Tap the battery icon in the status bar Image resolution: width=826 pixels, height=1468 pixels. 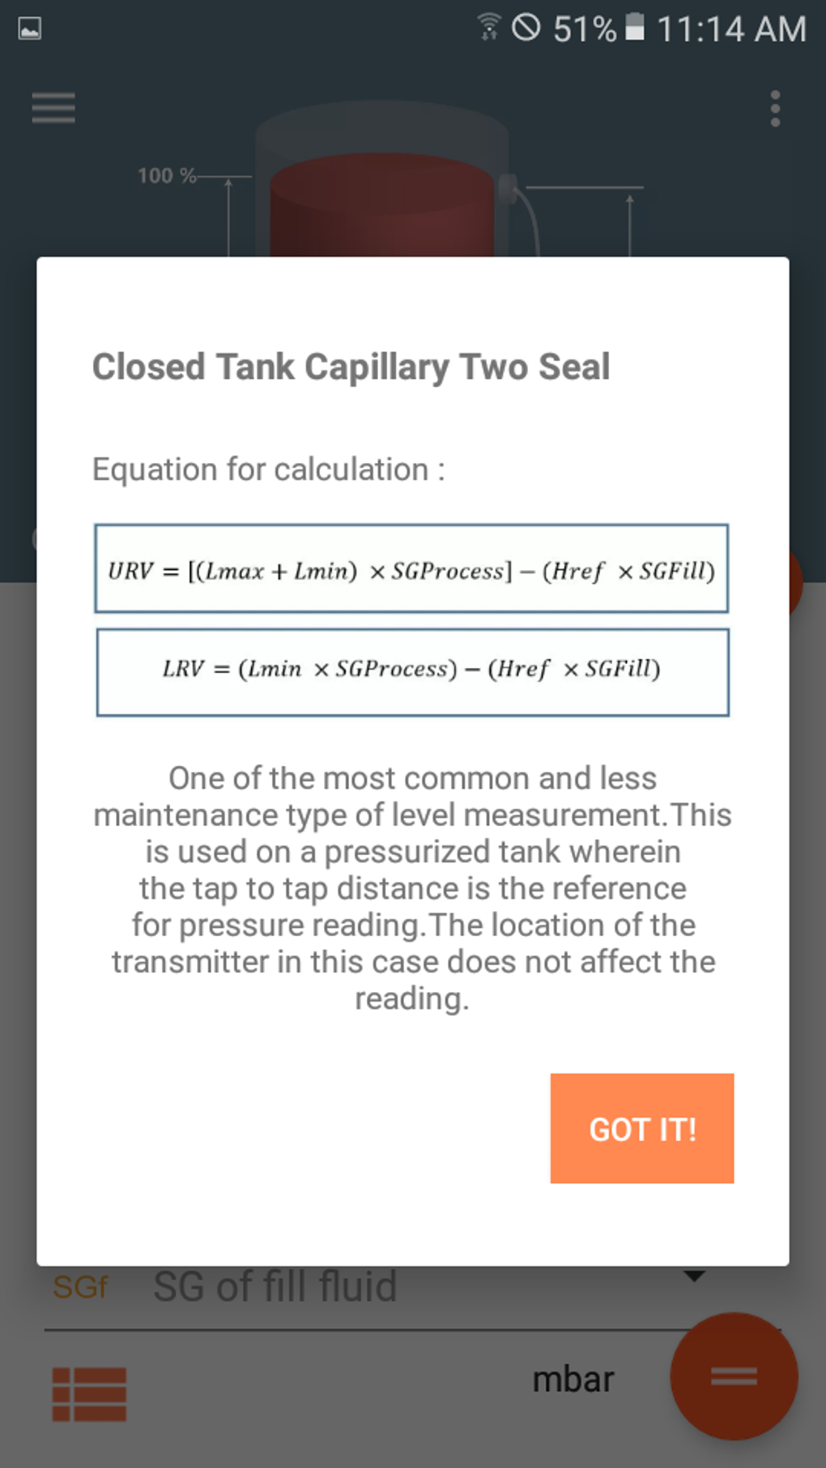(x=636, y=28)
